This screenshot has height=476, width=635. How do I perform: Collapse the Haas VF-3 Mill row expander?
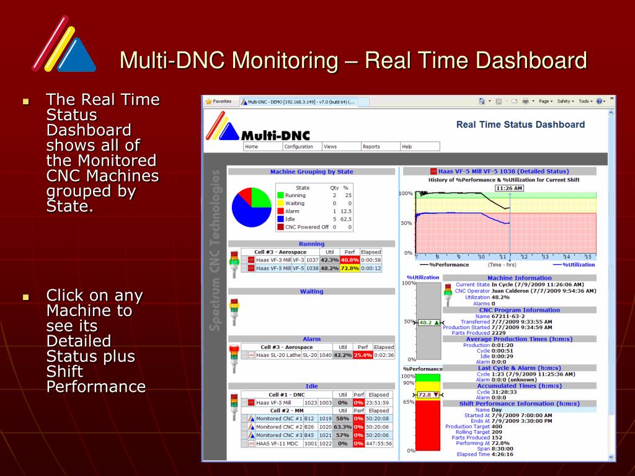244,260
